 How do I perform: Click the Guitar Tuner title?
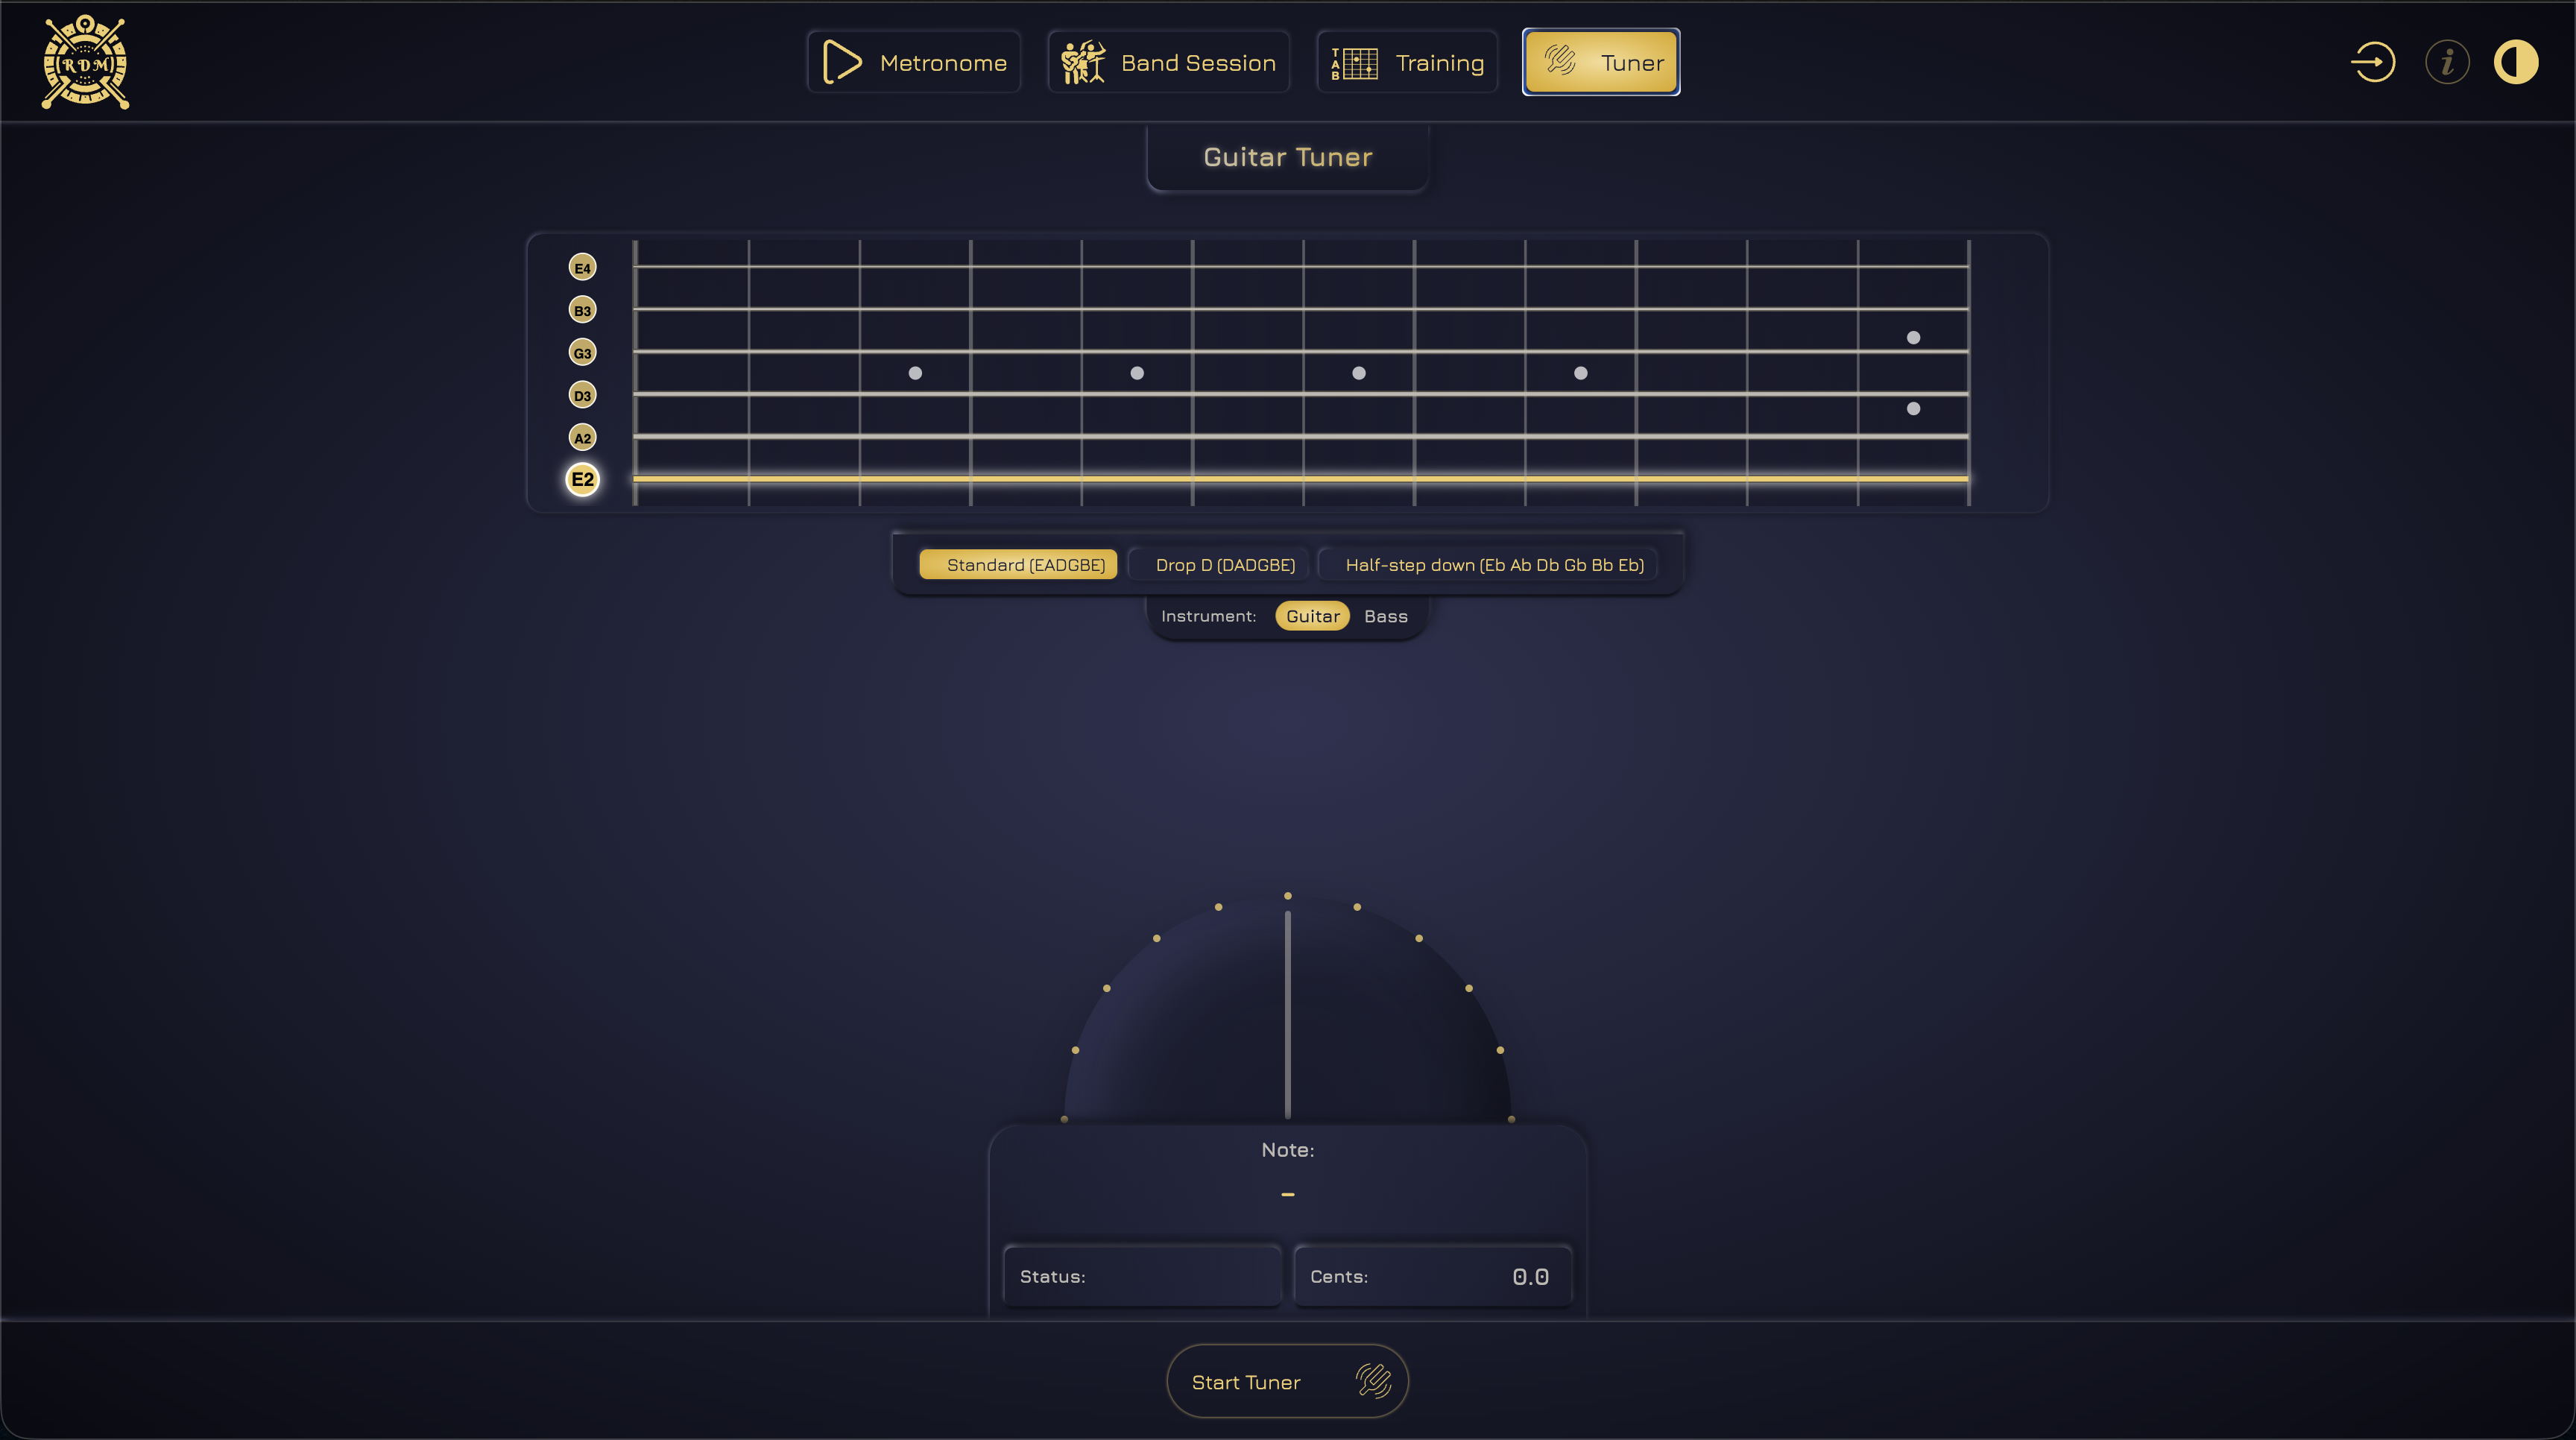pyautogui.click(x=1287, y=157)
